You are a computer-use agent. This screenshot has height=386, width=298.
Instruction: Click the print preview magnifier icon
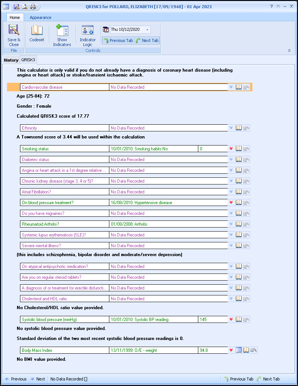tap(25, 6)
